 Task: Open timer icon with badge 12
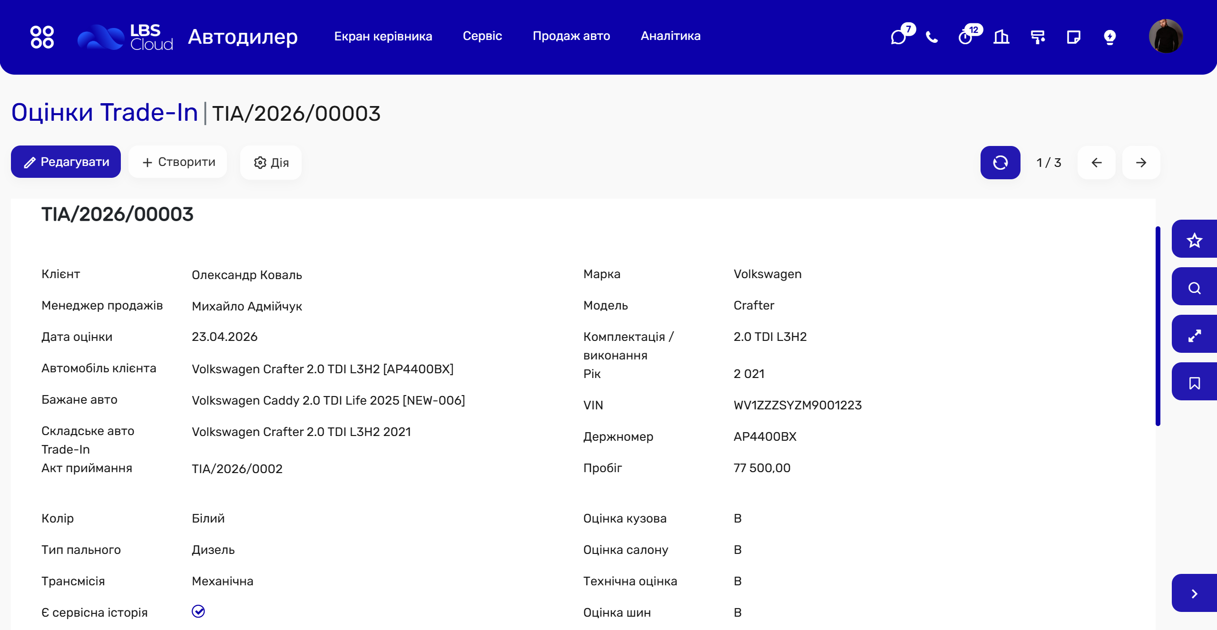click(x=966, y=37)
